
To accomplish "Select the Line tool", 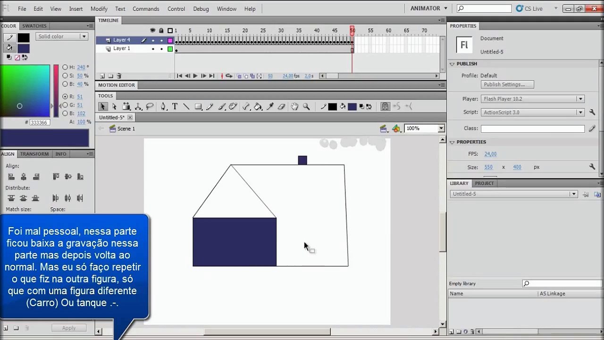I will [x=186, y=107].
